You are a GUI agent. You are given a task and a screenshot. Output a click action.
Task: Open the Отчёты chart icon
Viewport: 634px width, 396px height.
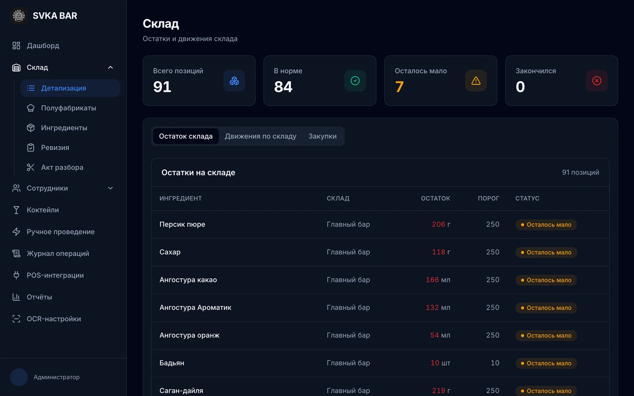coord(16,297)
